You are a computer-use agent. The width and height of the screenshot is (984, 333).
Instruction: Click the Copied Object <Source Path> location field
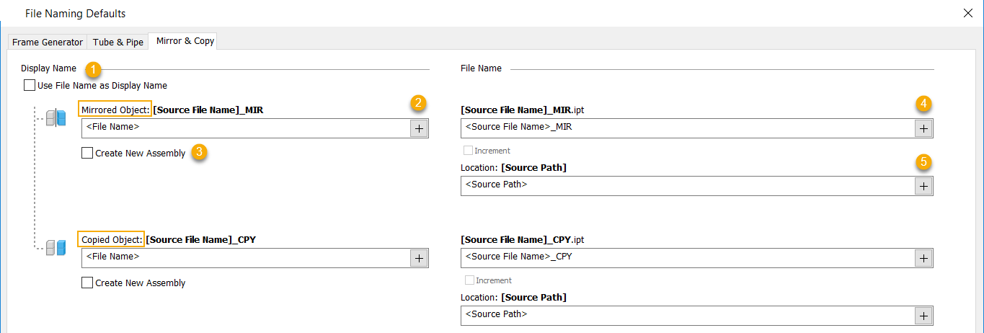685,315
